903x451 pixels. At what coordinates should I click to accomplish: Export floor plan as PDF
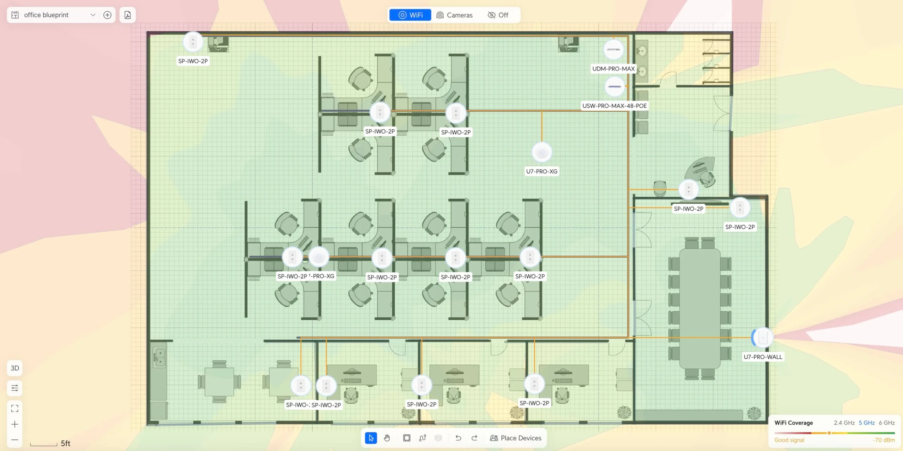coord(127,15)
